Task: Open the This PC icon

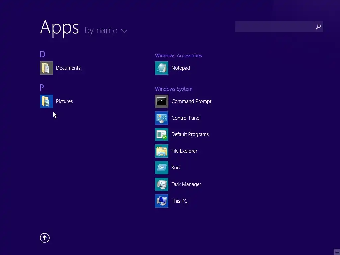Action: coord(162,201)
